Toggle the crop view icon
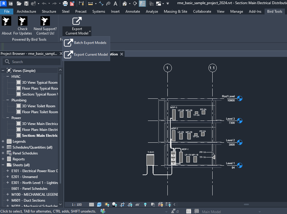 click(x=123, y=204)
